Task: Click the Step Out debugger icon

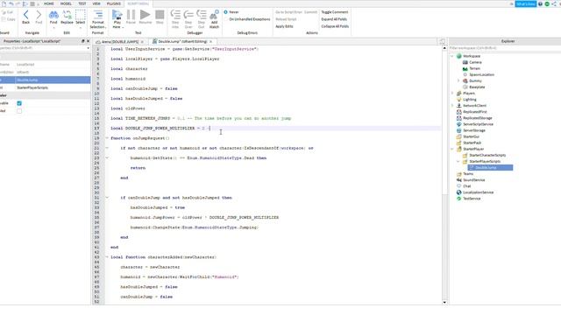Action: click(x=202, y=15)
